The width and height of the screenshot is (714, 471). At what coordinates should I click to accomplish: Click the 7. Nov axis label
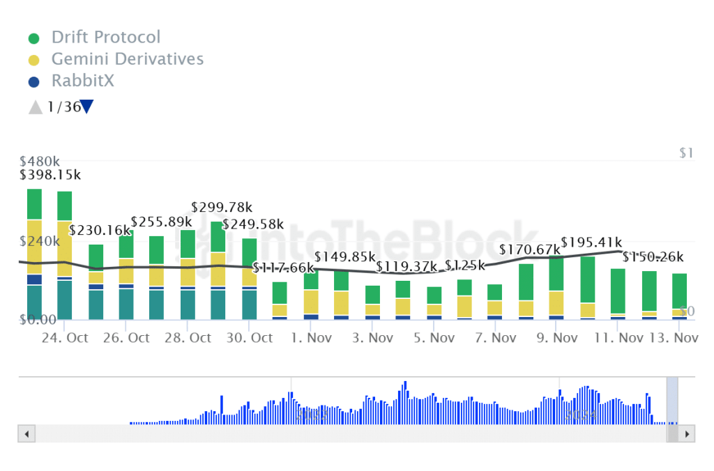pos(496,338)
